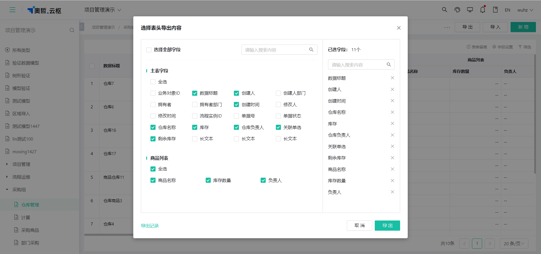The height and width of the screenshot is (254, 541).
Task: Click the more options ellipsis icon
Action: click(x=447, y=27)
